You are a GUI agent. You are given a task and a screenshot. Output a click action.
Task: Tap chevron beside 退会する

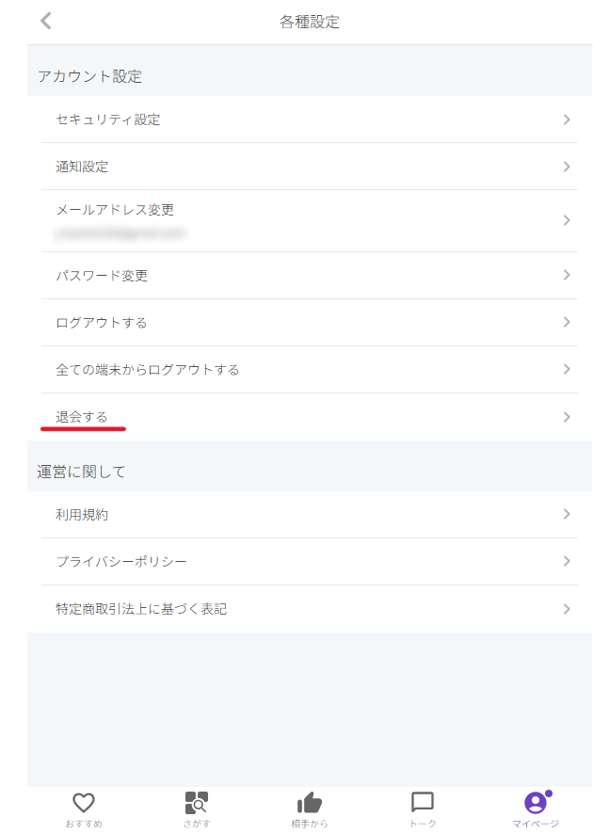pos(567,417)
